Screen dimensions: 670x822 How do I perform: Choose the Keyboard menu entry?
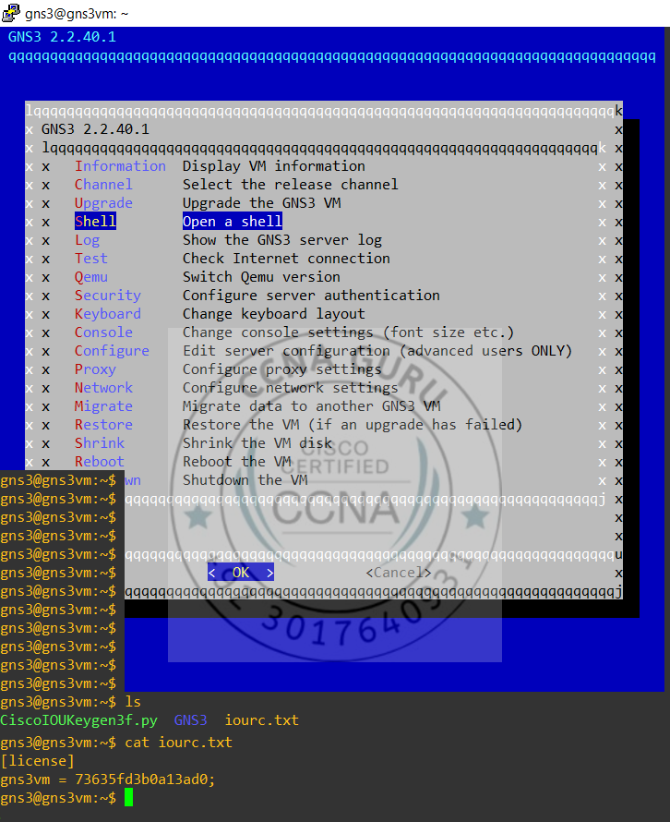(x=107, y=314)
